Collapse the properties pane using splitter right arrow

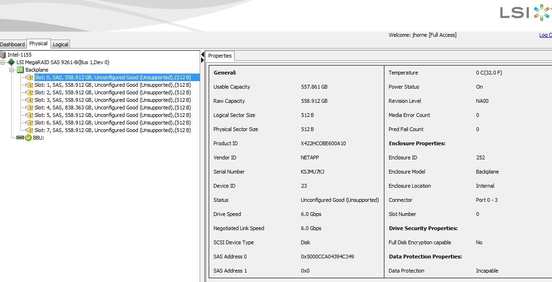(x=203, y=60)
